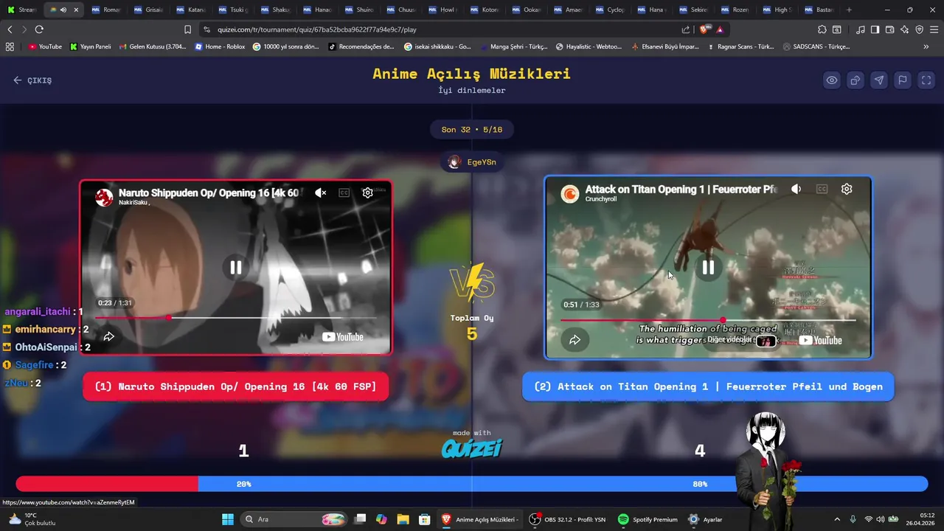Pause the Naruto Shippuden video
Viewport: 944px width, 531px height.
coord(236,268)
